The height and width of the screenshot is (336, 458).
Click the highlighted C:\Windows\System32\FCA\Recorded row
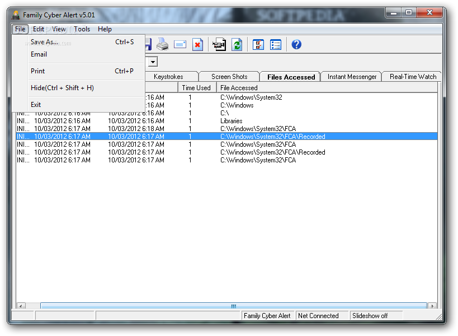[226, 137]
